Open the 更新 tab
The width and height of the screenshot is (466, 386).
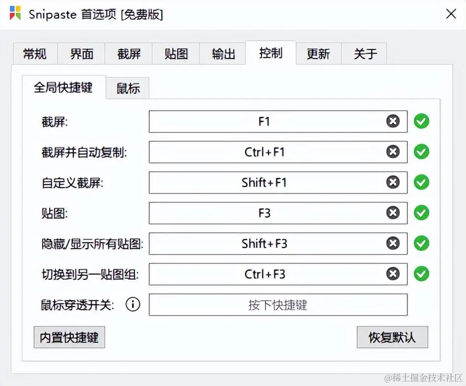[x=318, y=54]
